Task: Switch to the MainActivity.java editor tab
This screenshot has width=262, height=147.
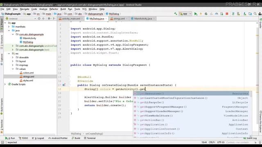Action: pos(143,19)
